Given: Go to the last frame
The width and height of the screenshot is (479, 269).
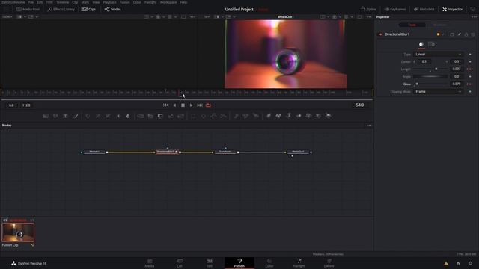Looking at the screenshot, I should click(x=200, y=105).
